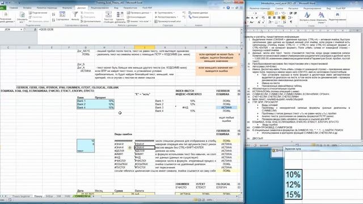Open the Word Mailings (Рассылки) tab
Screen dimensions: 363x204
point(293,8)
